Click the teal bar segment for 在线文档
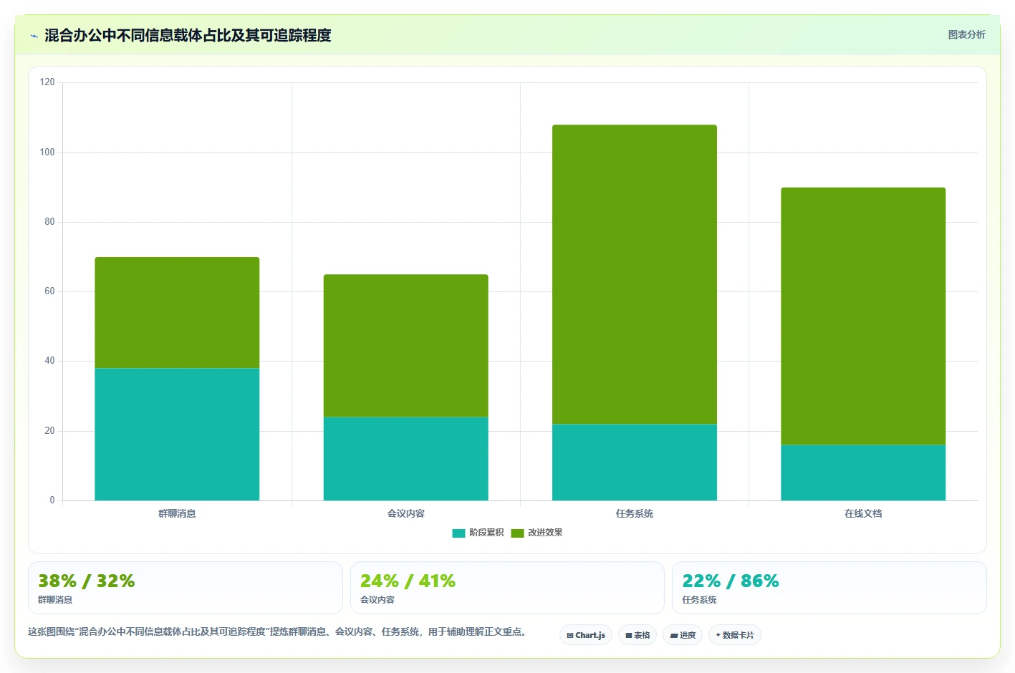The width and height of the screenshot is (1015, 673). 863,473
